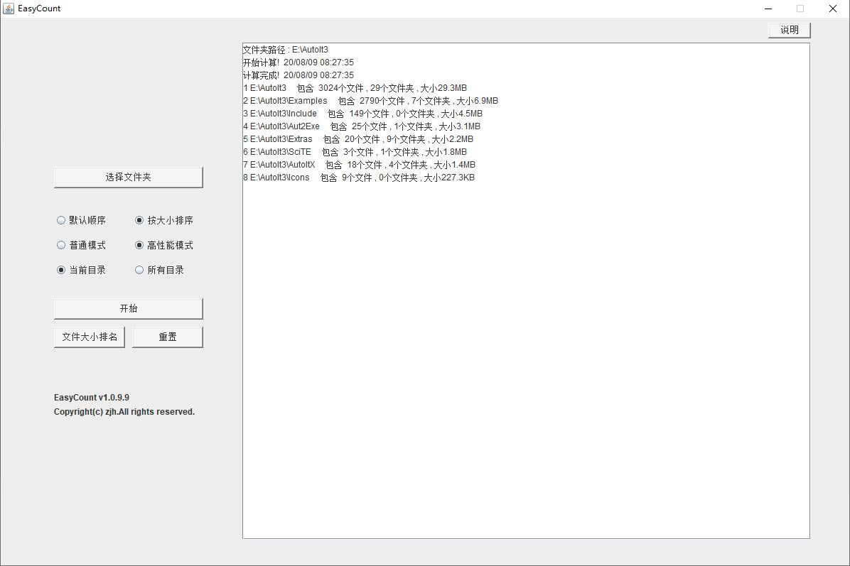
Task: Click the 文件大小排名 ranking button
Action: pos(89,336)
